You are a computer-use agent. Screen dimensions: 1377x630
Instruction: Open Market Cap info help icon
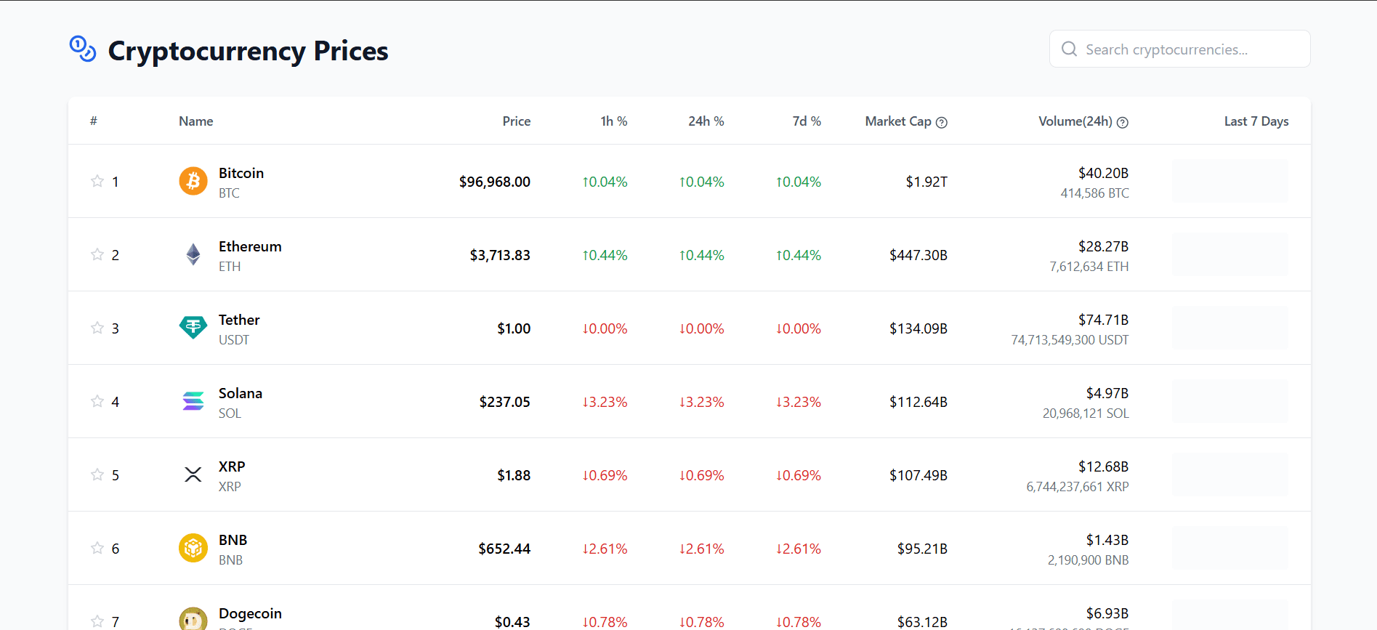(x=941, y=122)
